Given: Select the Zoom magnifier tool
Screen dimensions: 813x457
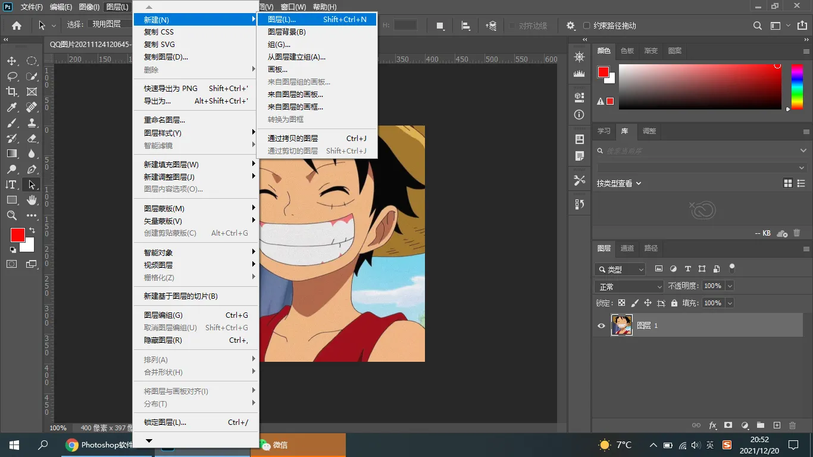Looking at the screenshot, I should [x=12, y=215].
